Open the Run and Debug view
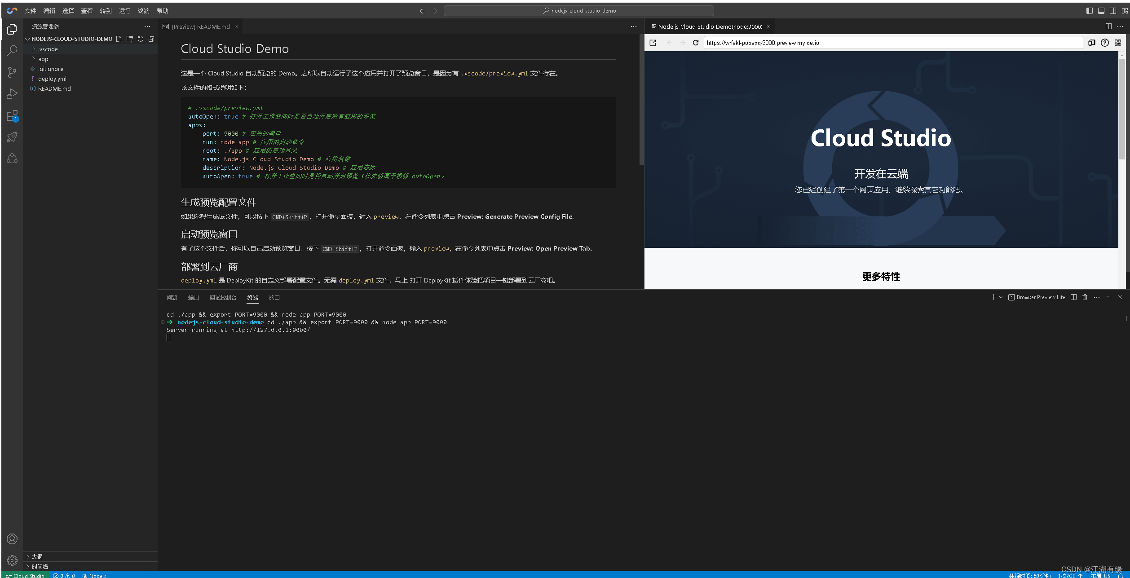The width and height of the screenshot is (1130, 578). pos(12,94)
